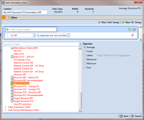
Task: Select Pipeline Current On field
Action: click(23, 69)
